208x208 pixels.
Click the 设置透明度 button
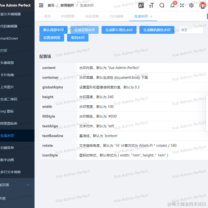coord(52,38)
